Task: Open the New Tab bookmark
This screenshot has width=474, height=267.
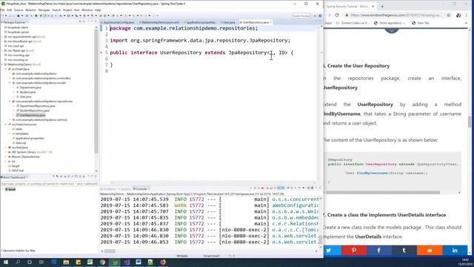Action: tap(421, 23)
